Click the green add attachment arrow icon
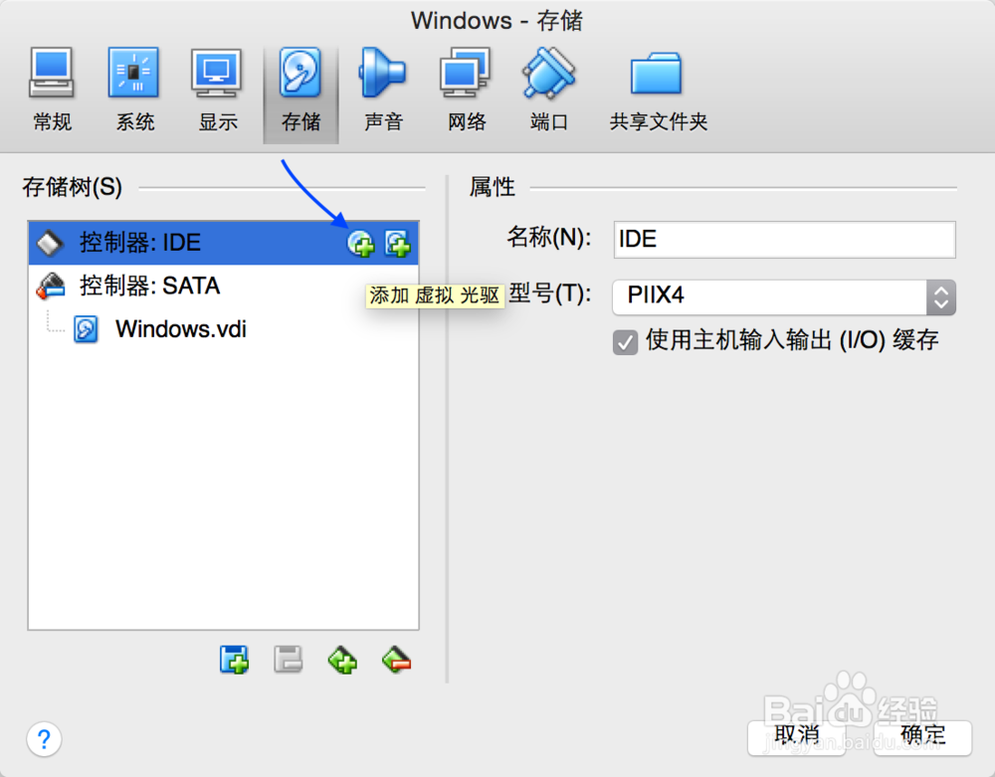 pos(342,660)
